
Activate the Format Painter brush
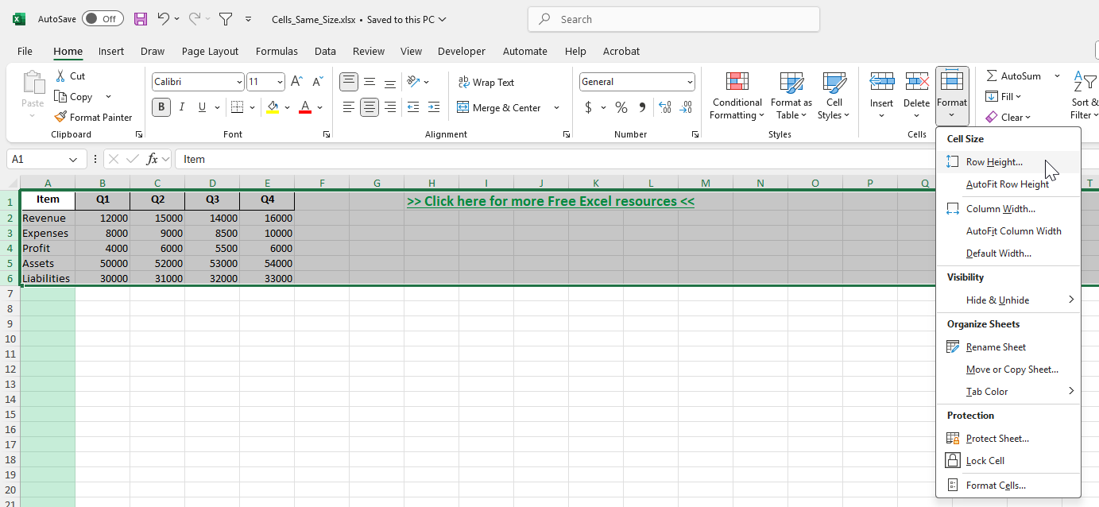click(60, 118)
